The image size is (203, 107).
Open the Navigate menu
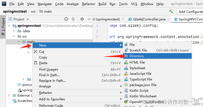[x=45, y=4]
